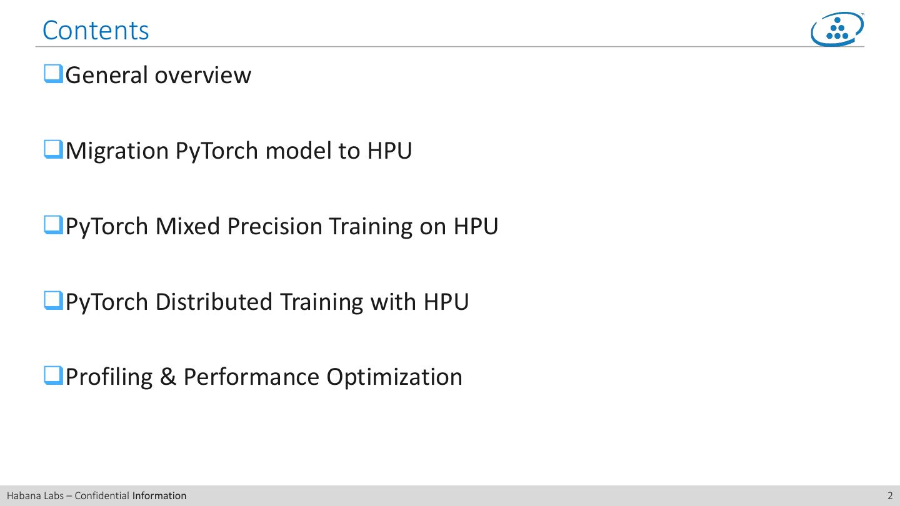This screenshot has width=900, height=506.
Task: Select the "Migration PyTorch model to HPU" line
Action: point(238,151)
